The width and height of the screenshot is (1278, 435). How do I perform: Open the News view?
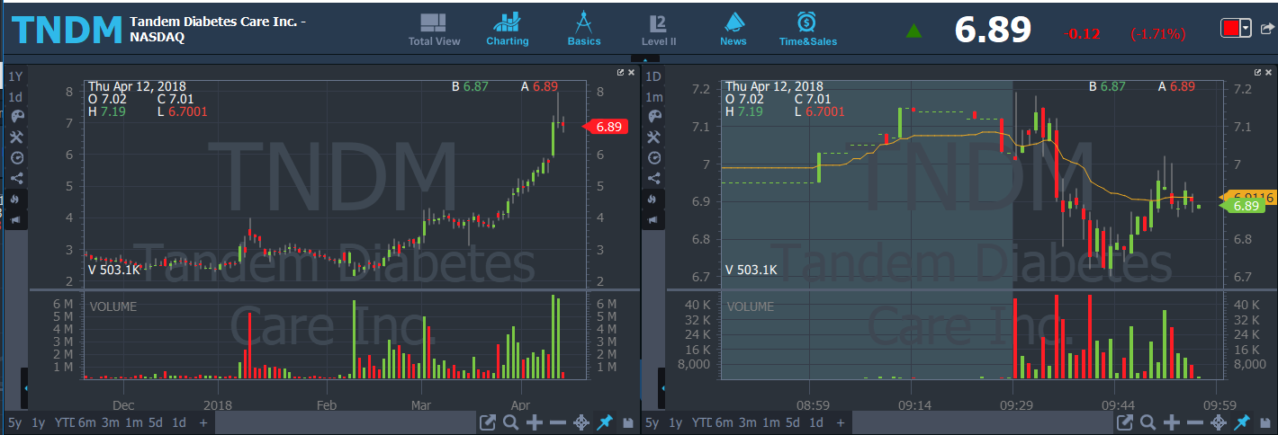coord(733,30)
